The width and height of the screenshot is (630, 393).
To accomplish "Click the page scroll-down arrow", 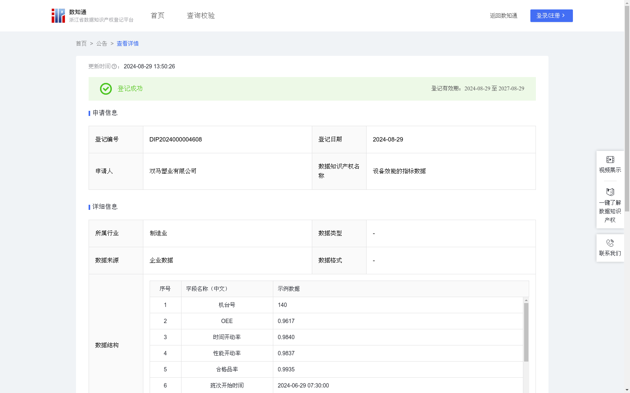I will pos(627,390).
